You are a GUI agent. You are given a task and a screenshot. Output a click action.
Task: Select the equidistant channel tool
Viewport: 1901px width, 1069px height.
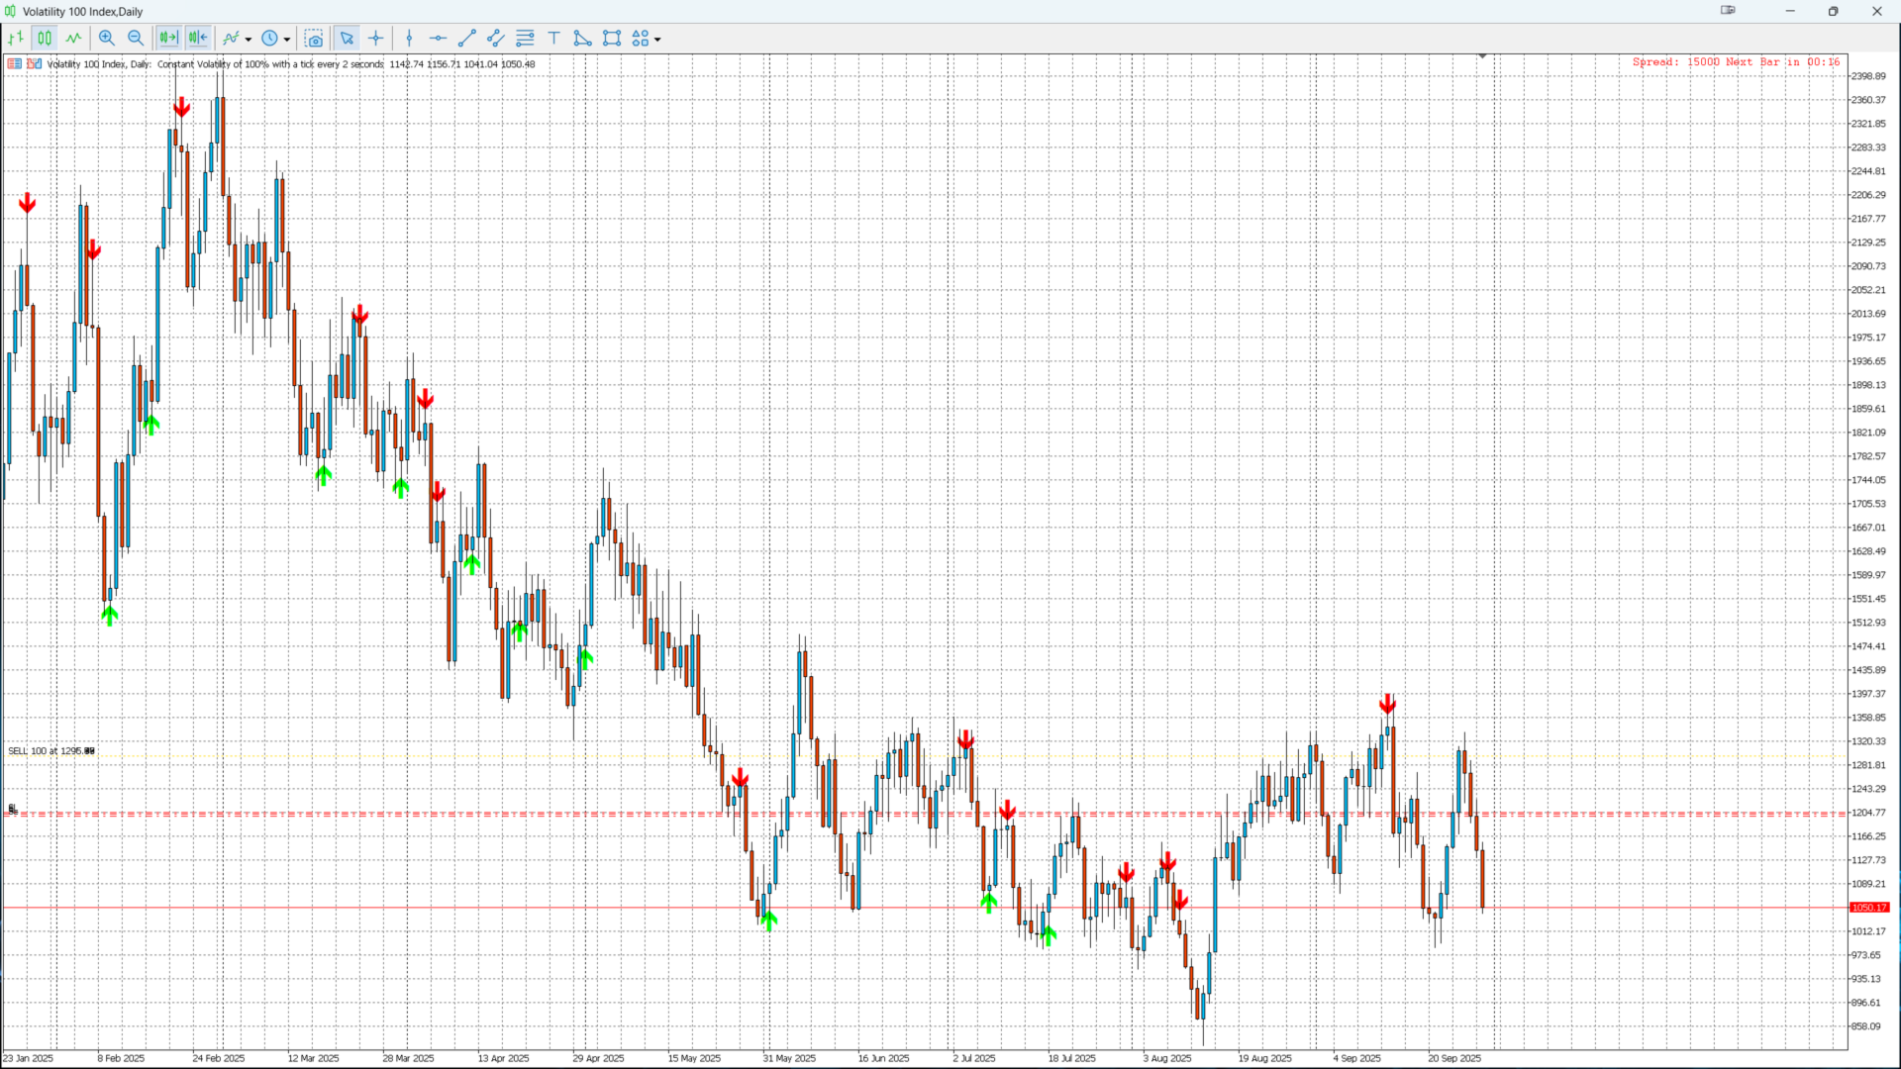tap(496, 39)
